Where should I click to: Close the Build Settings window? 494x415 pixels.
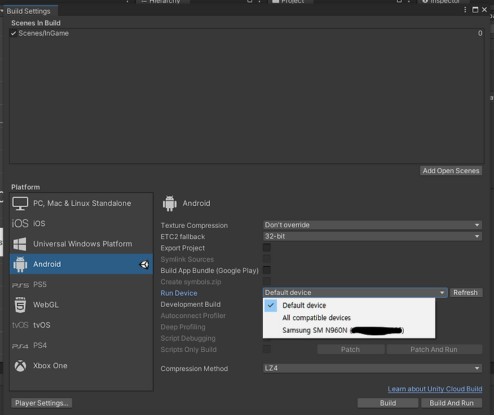tap(485, 10)
